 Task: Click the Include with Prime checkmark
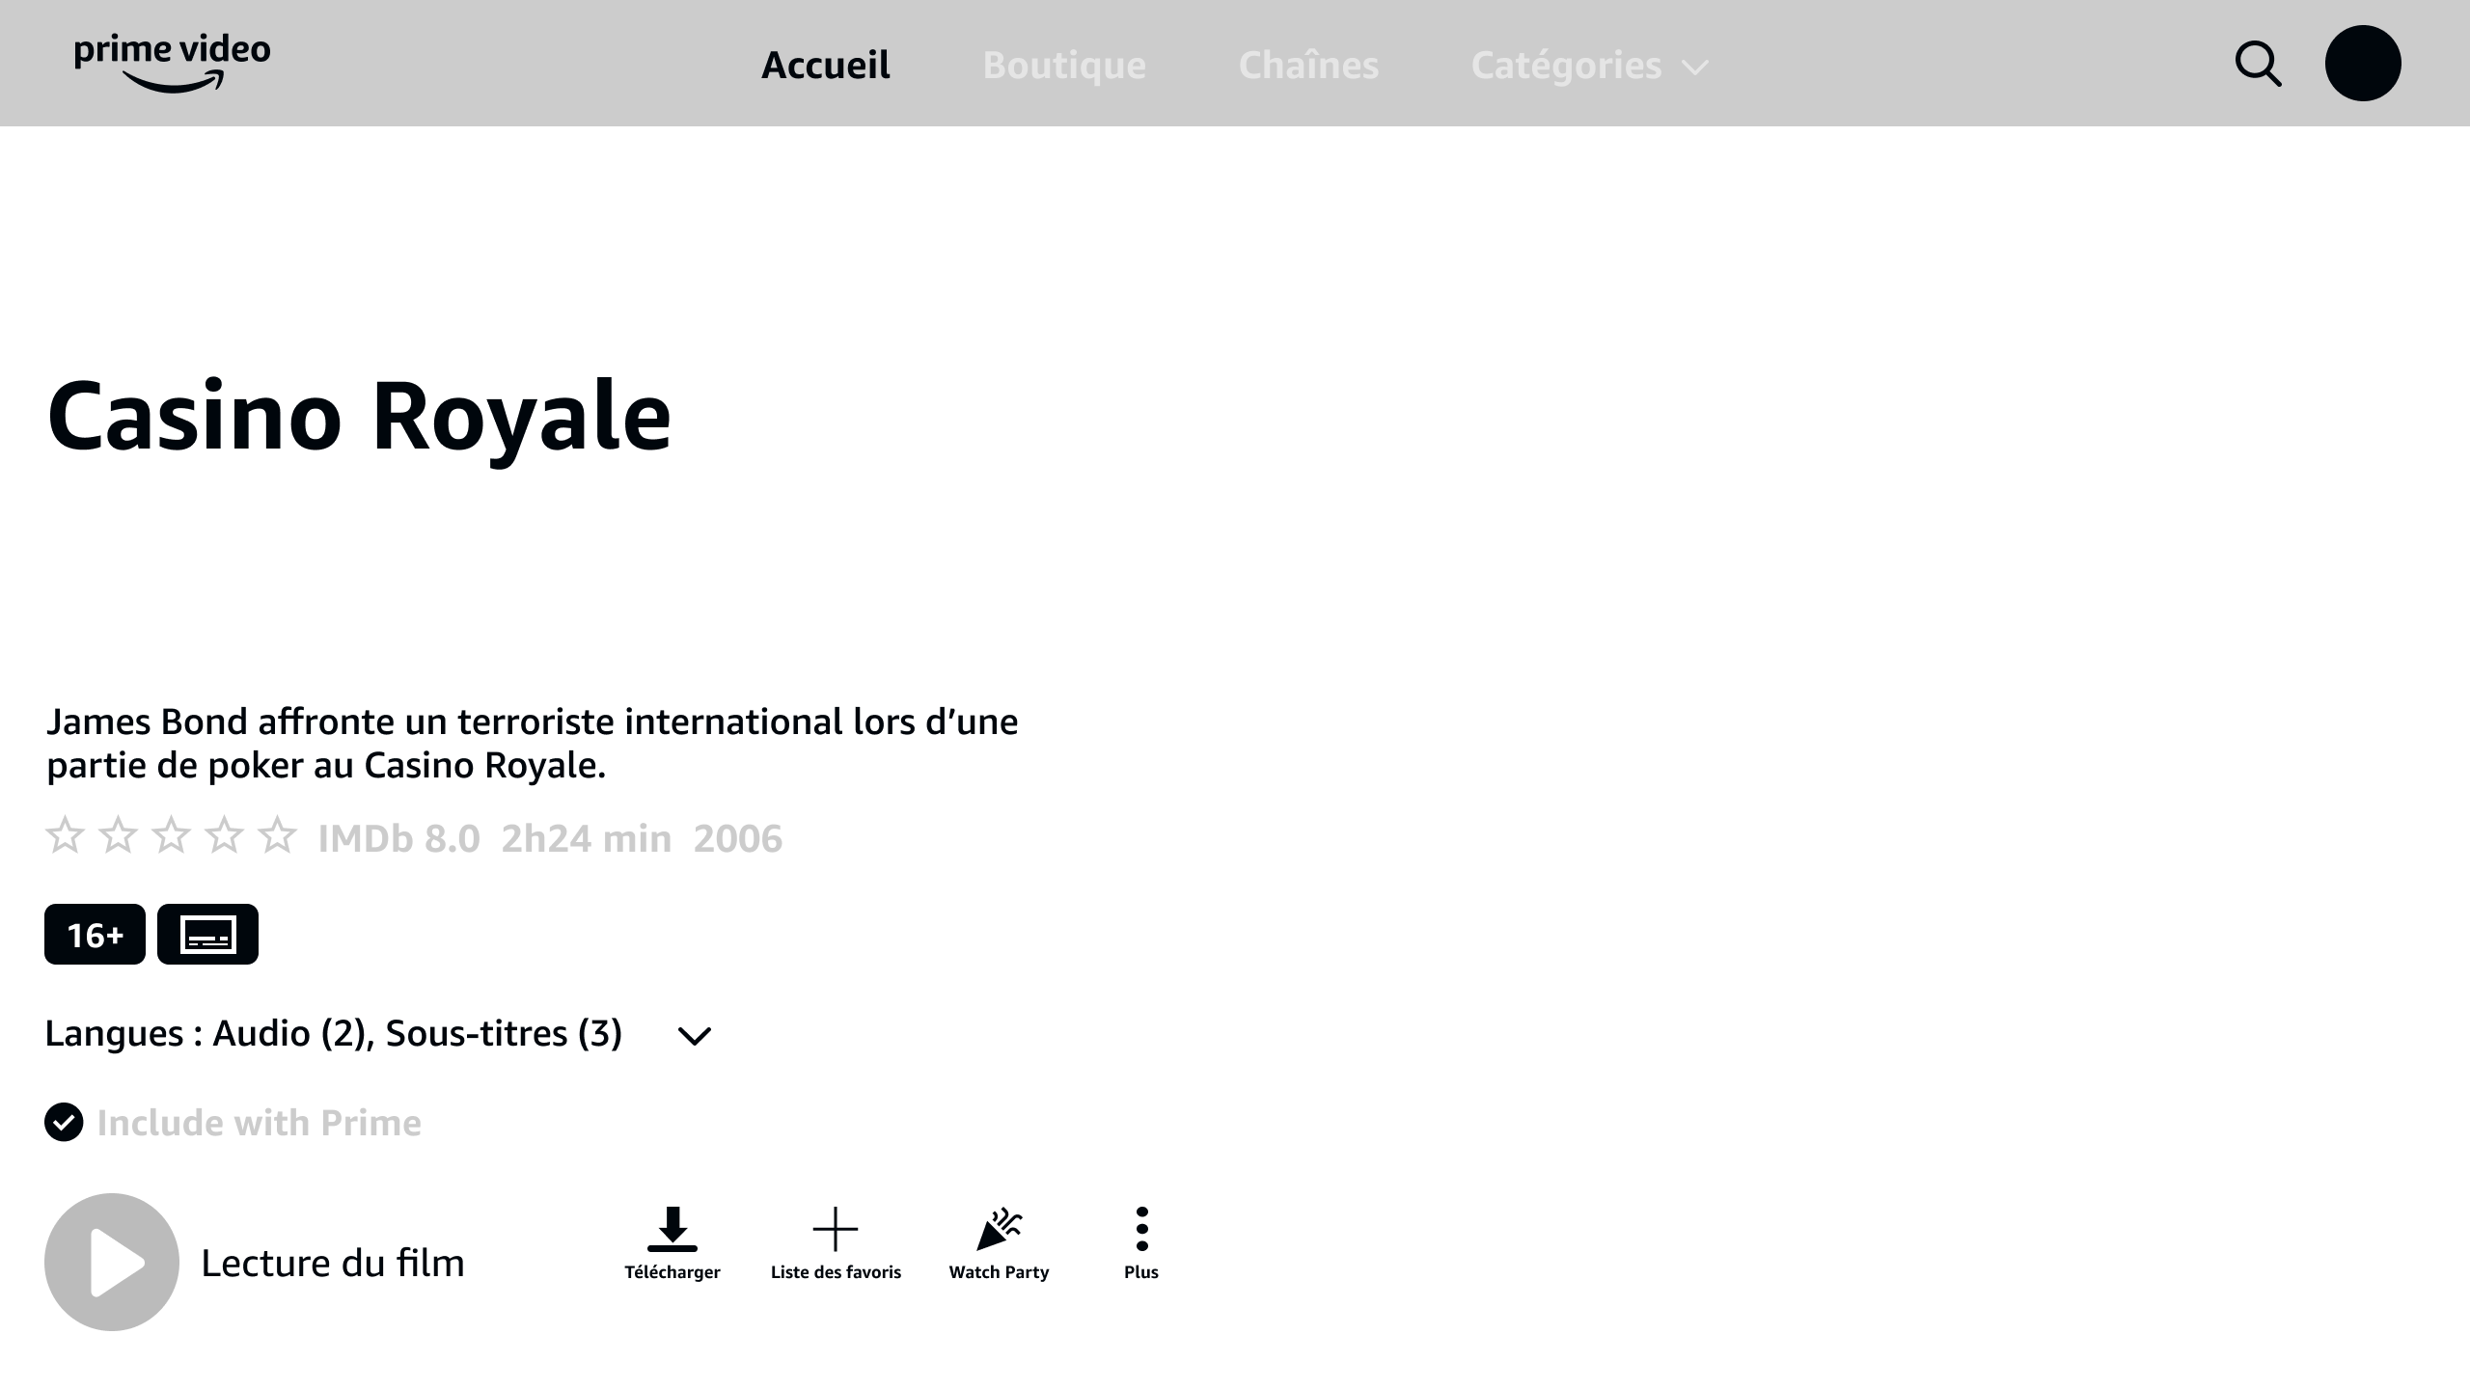(x=64, y=1122)
